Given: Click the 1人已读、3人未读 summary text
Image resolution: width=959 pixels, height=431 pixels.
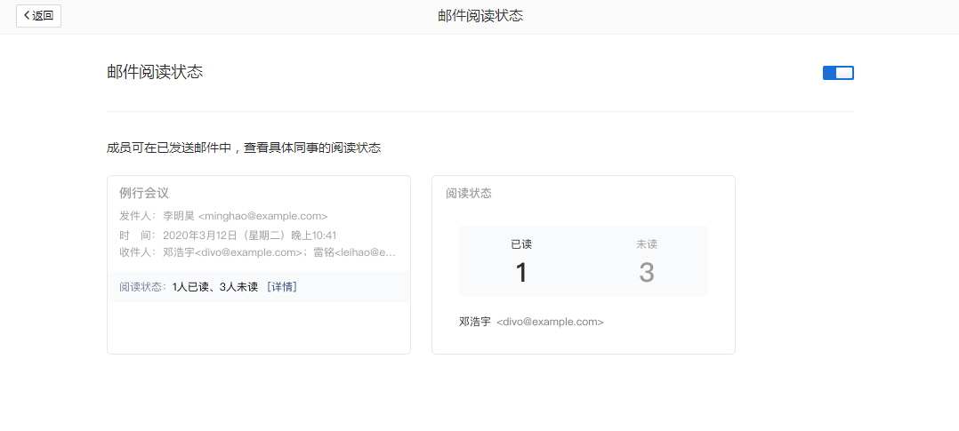Looking at the screenshot, I should (x=214, y=287).
